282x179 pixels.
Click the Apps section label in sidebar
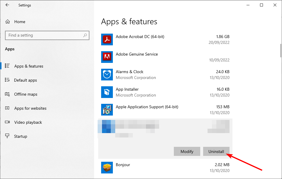pyautogui.click(x=10, y=49)
